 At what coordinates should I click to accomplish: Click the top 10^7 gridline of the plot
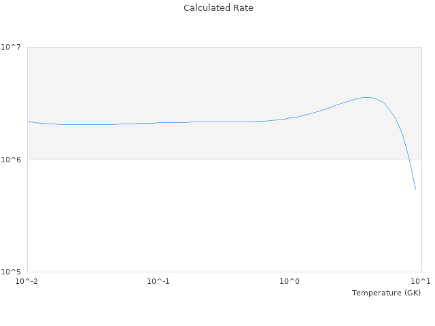point(204,47)
